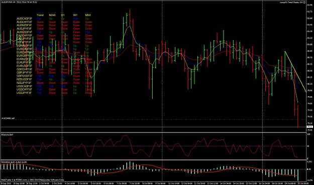314x185 pixels.
Task: Click the CADJPYFXF pair row label
Action: (x=24, y=39)
